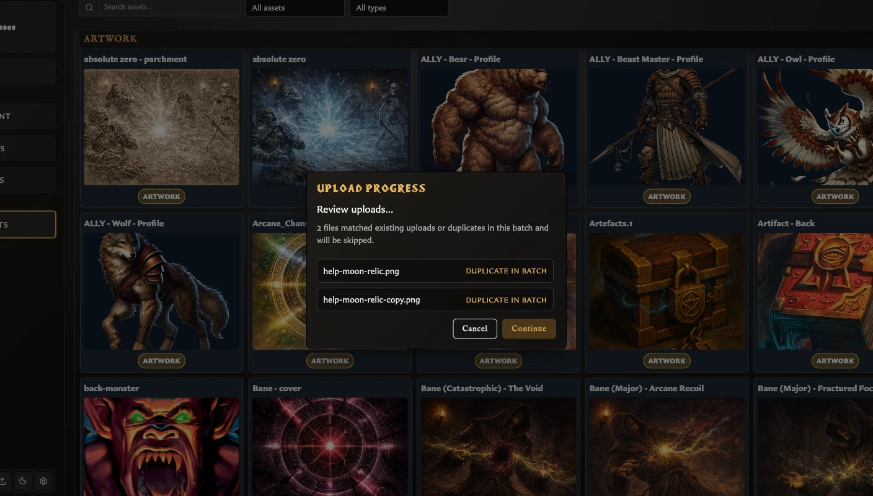873x496 pixels.
Task: Click the Artwork tag under ALLY - Owl
Action: click(835, 197)
